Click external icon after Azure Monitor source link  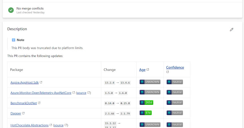[x=88, y=93]
